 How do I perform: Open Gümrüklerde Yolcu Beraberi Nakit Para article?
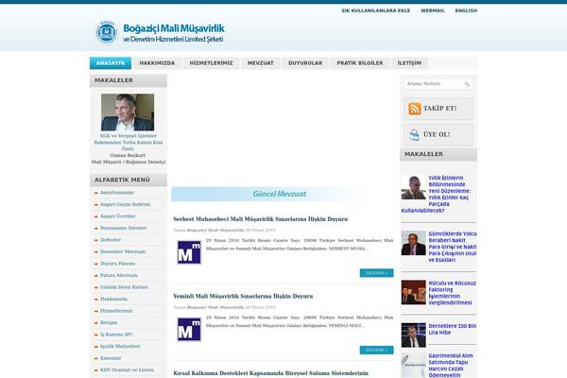(x=453, y=247)
